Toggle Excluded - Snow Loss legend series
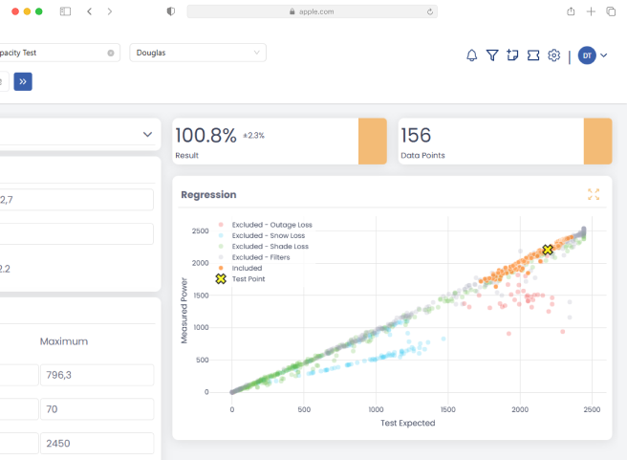 269,235
